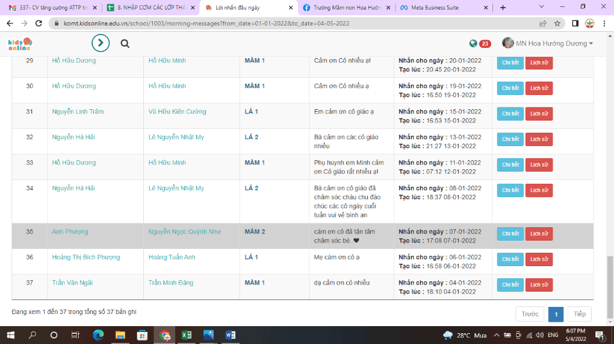614x344 pixels.
Task: Click the Kids Online logo
Action: click(19, 43)
